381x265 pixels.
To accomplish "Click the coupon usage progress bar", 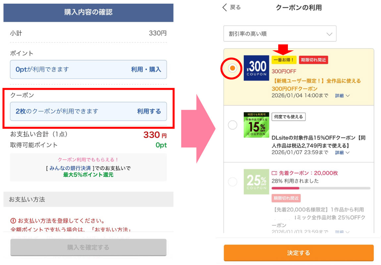I will point(320,188).
